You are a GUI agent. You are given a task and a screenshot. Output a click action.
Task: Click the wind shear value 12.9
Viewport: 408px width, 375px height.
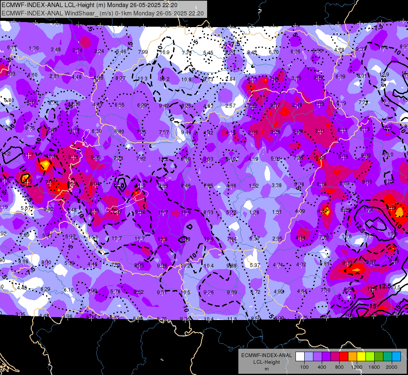(x=384, y=75)
